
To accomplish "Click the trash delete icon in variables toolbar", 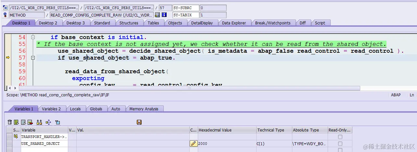I will pyautogui.click(x=10, y=122).
